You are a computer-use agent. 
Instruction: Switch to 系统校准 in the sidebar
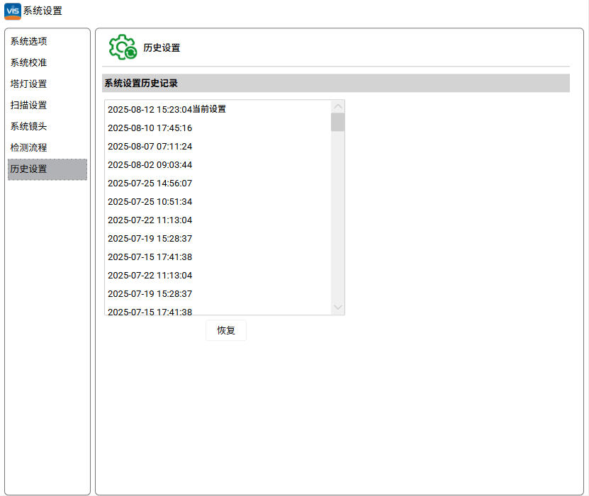[28, 63]
